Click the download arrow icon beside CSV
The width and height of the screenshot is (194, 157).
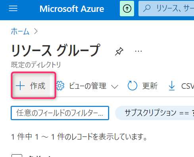point(172,86)
